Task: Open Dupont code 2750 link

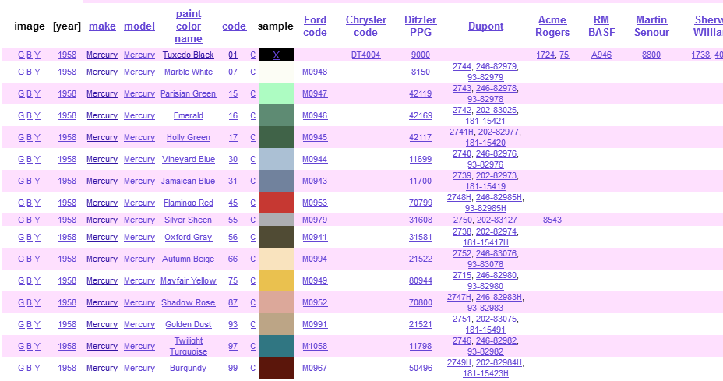Action: pos(463,220)
